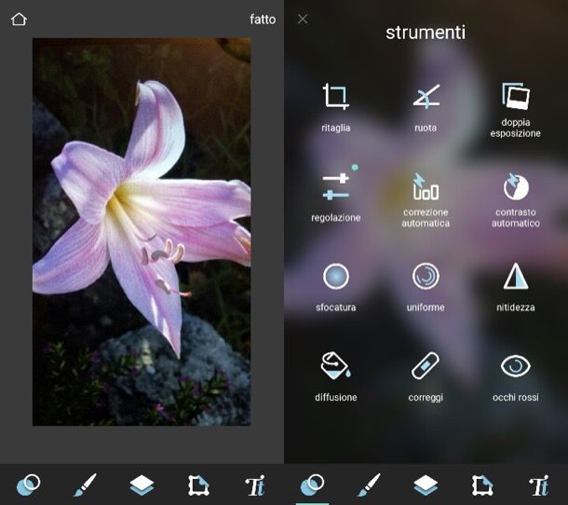Go home via the house icon
568x505 pixels.
click(19, 20)
